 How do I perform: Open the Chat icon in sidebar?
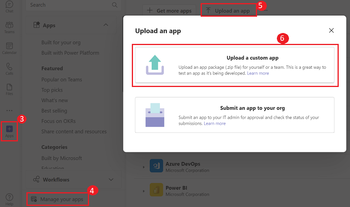coord(9,5)
